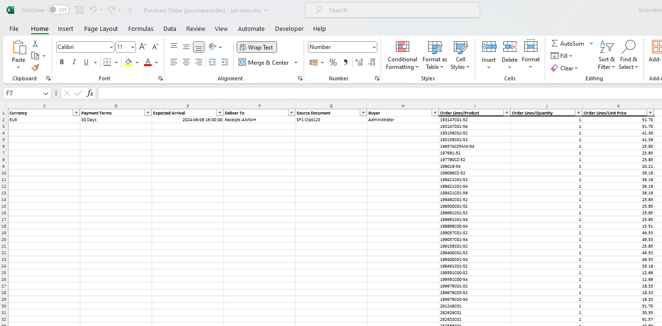This screenshot has width=662, height=326.
Task: Click the Format Painter brush icon
Action: (x=35, y=68)
